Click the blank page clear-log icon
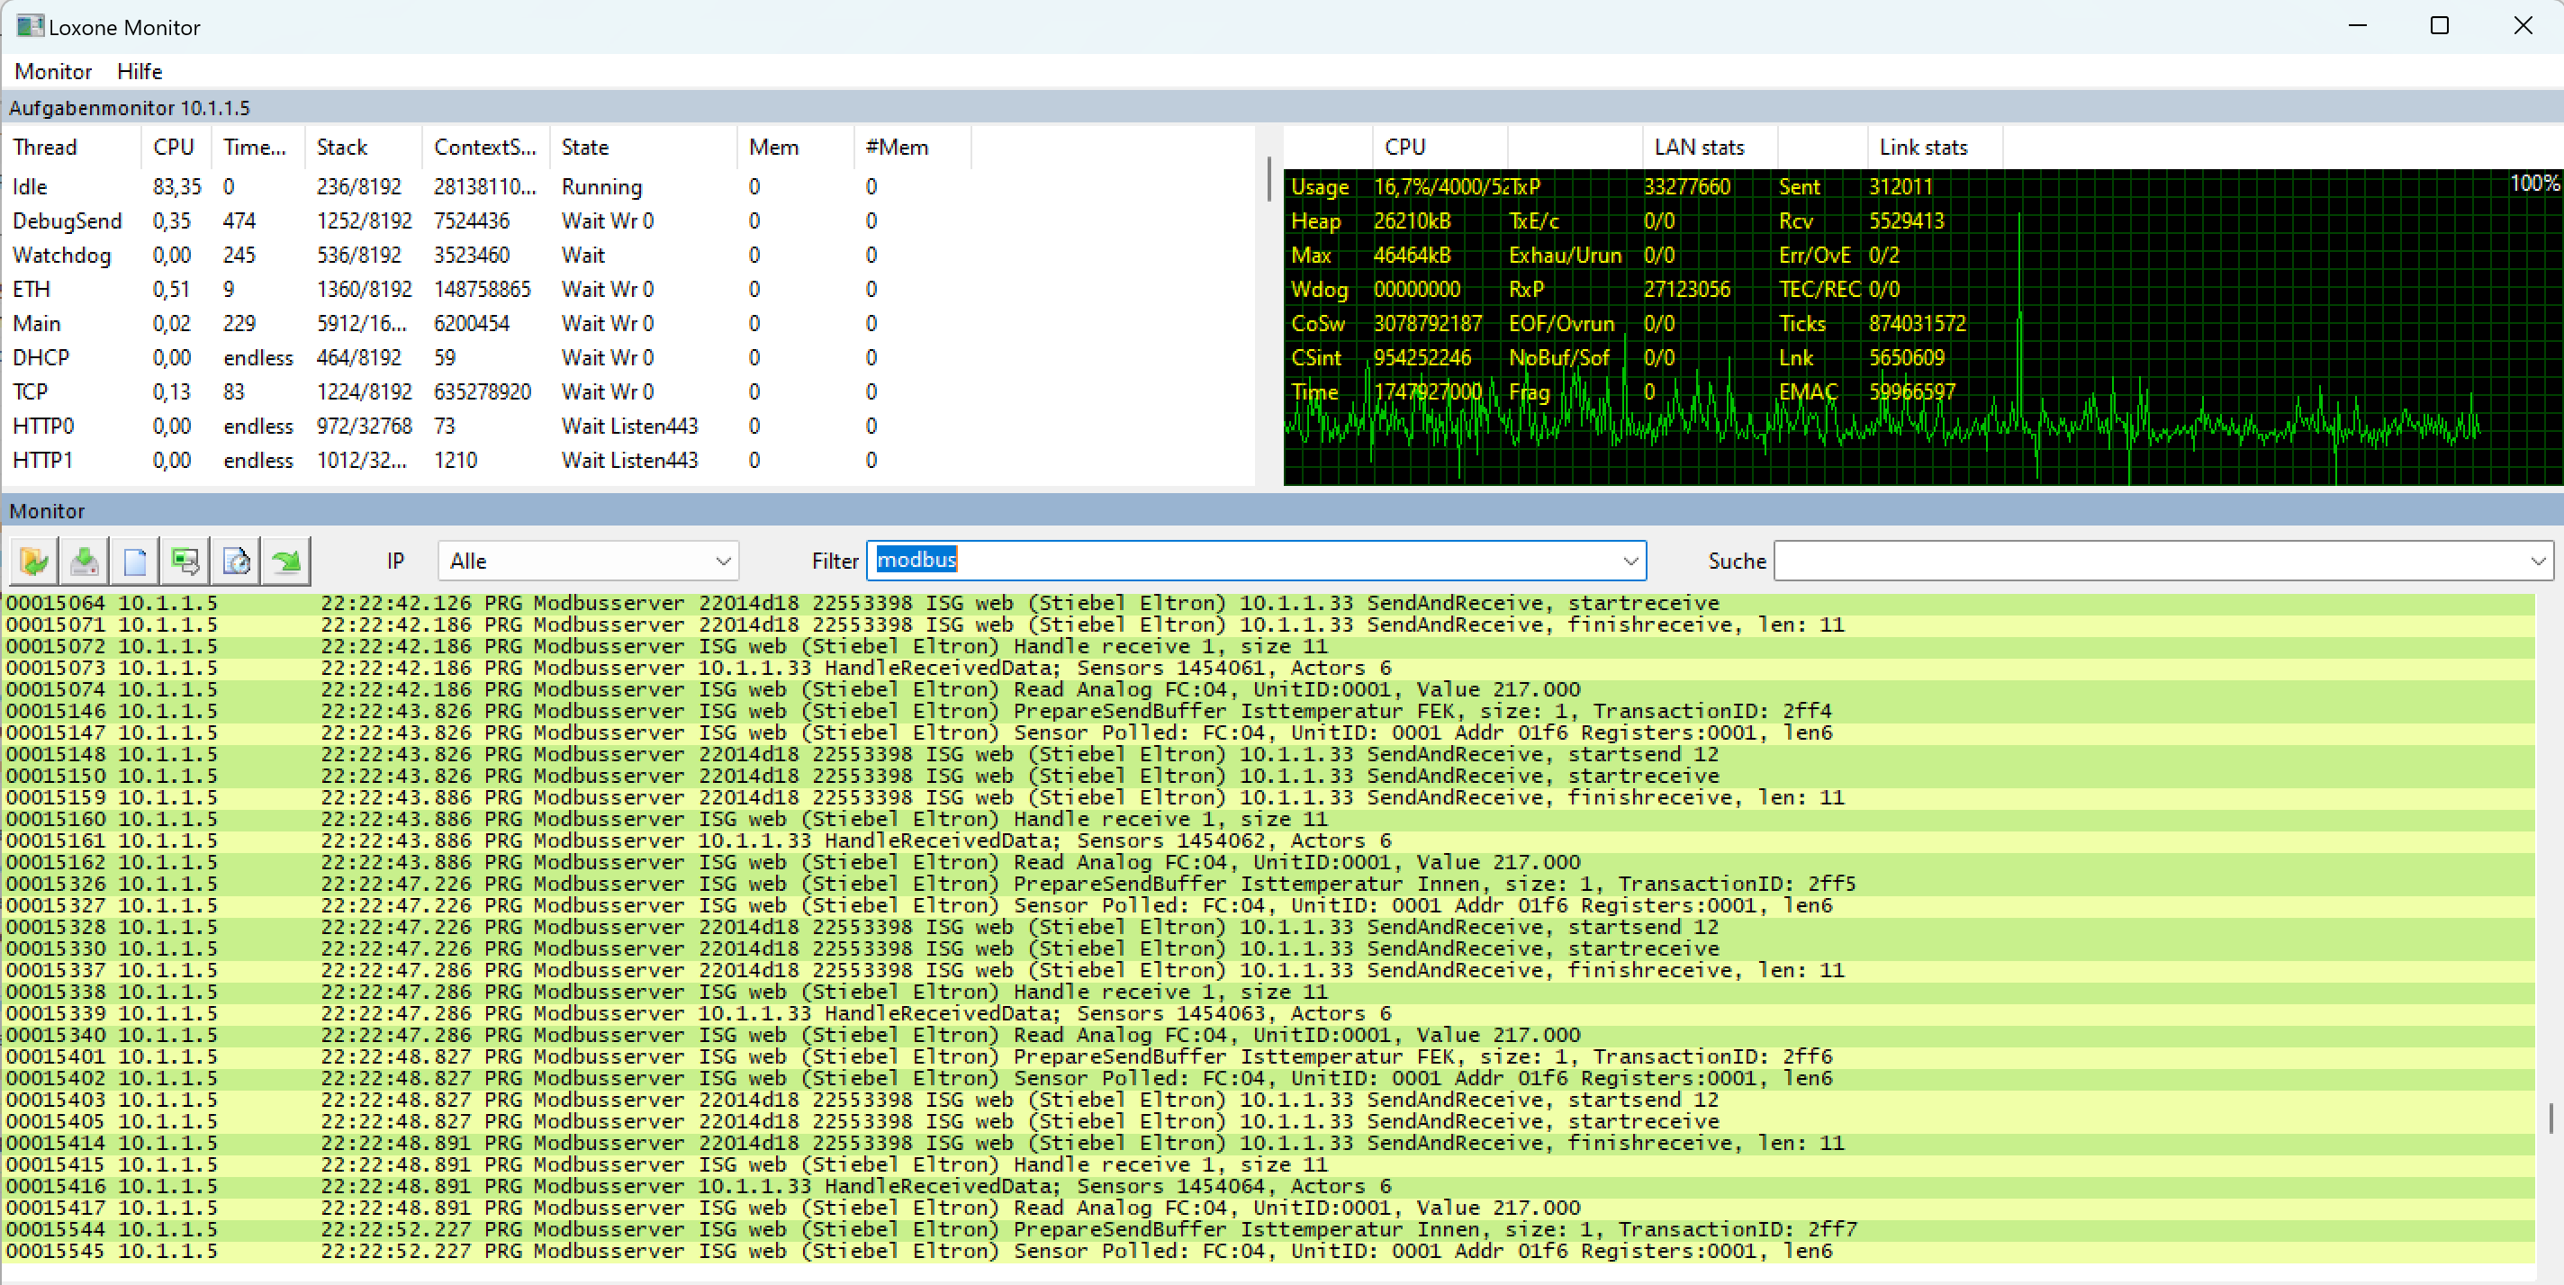 tap(135, 561)
